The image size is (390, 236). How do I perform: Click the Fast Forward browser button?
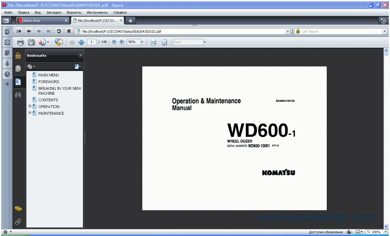(x=48, y=31)
